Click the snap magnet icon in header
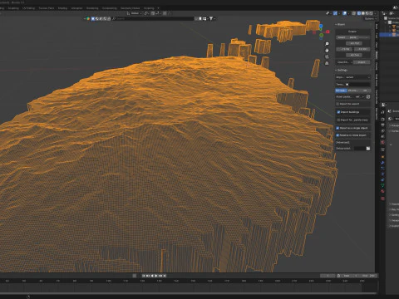Image resolution: width=399 pixels, height=299 pixels. (x=152, y=13)
